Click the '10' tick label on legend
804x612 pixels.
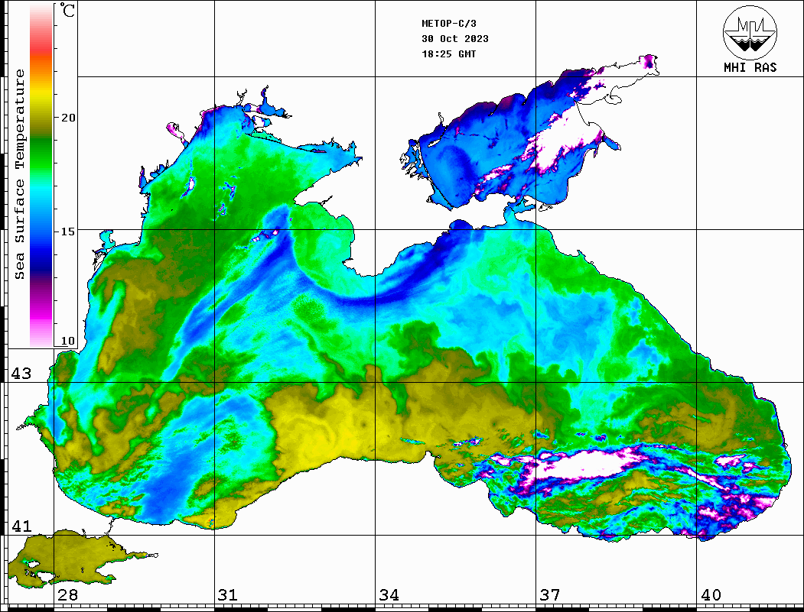coord(68,341)
